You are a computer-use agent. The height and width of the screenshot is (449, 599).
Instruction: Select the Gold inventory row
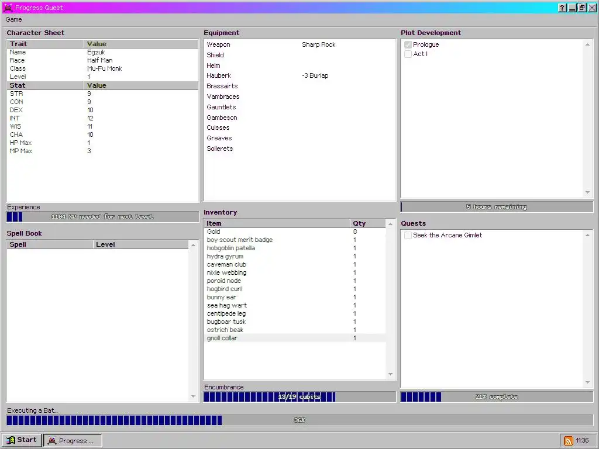pyautogui.click(x=295, y=232)
